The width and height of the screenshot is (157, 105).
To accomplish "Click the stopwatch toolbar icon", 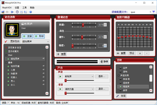I will [x=17, y=12].
